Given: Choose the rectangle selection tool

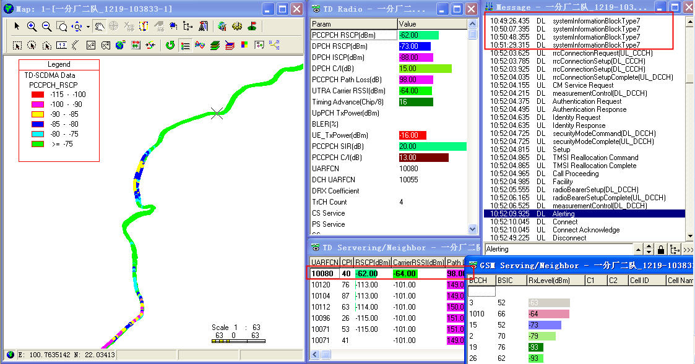Looking at the screenshot, I should point(17,45).
